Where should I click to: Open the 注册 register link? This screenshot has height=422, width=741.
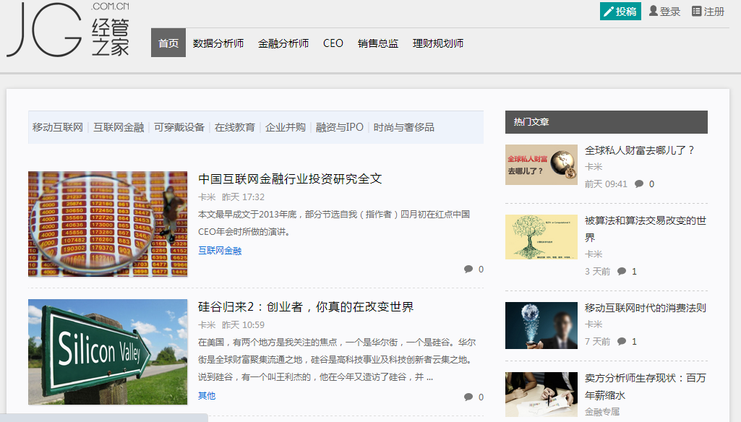(708, 12)
